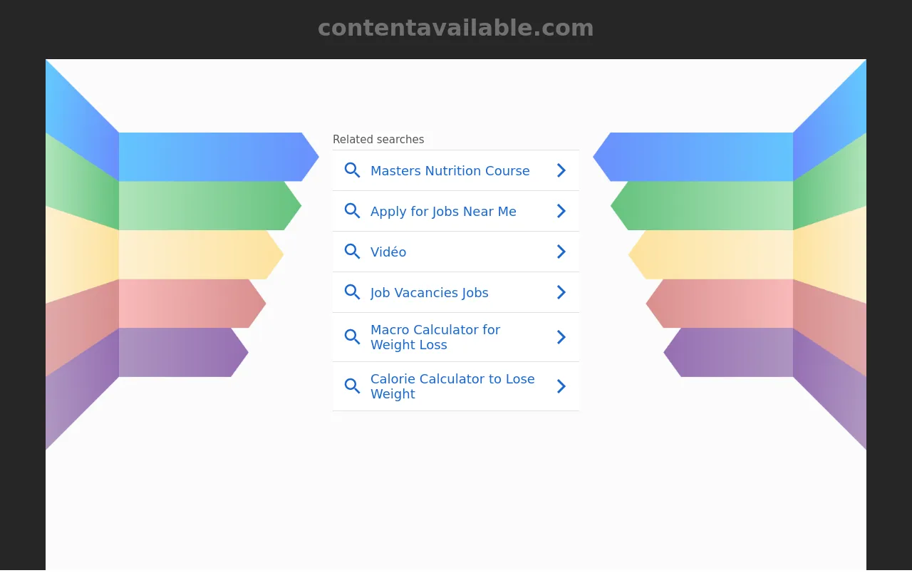Click the right arrow on the Vidéo row
912x573 pixels.
click(x=561, y=252)
